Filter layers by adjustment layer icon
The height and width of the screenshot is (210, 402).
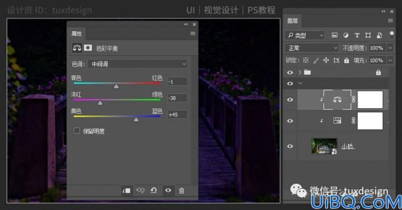click(346, 35)
